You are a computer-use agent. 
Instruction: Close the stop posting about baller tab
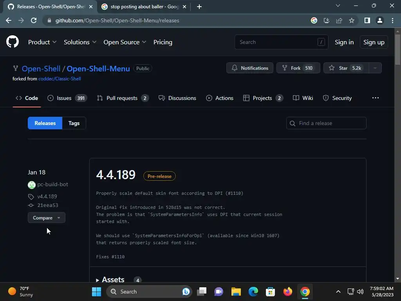[x=184, y=7]
